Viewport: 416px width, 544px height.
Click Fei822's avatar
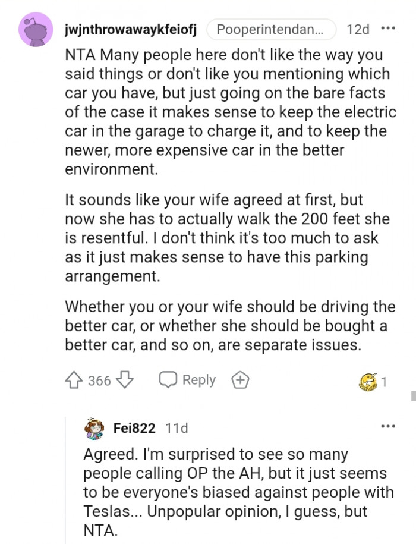93,426
